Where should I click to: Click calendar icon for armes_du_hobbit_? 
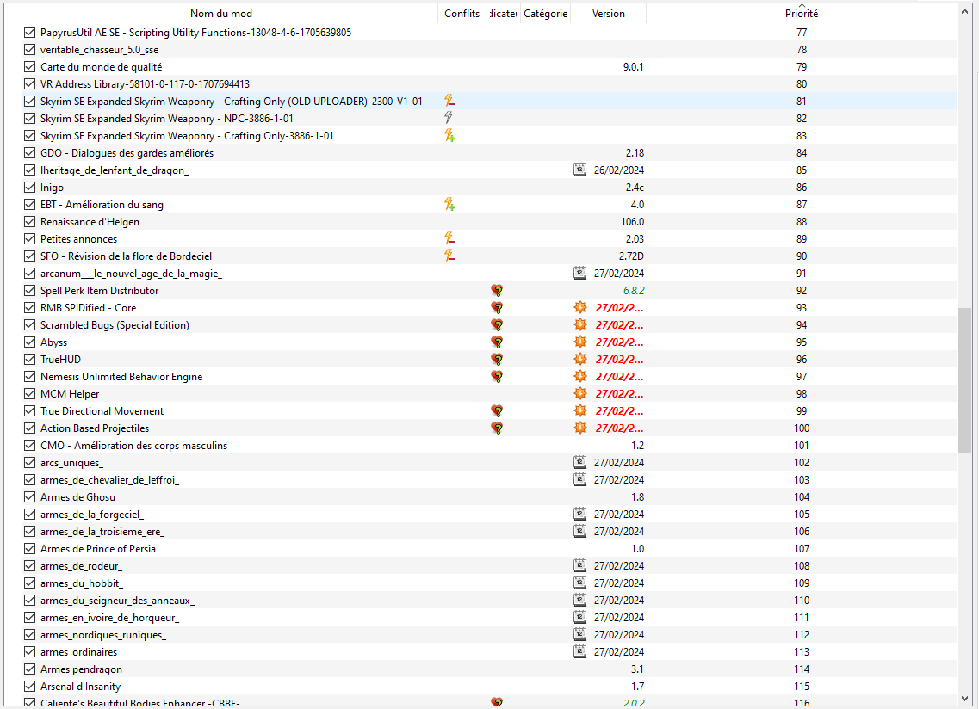[x=580, y=583]
